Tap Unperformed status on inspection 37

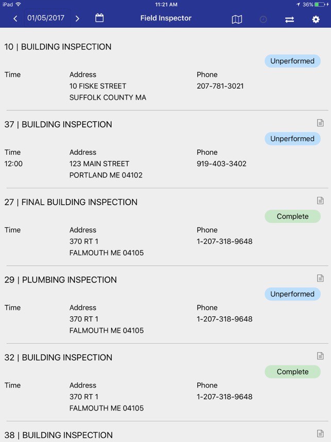tap(292, 139)
